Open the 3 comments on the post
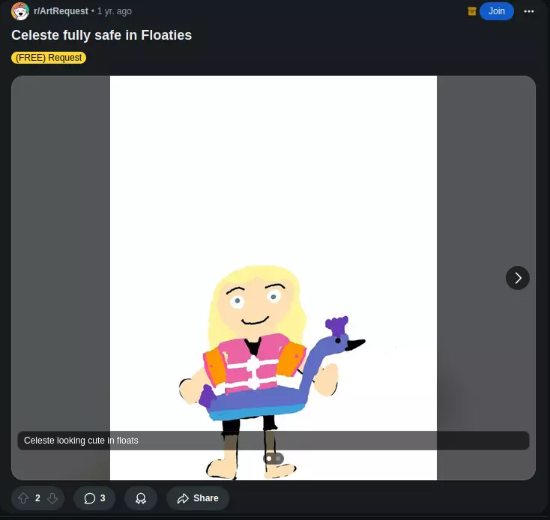The height and width of the screenshot is (520, 550). click(94, 498)
